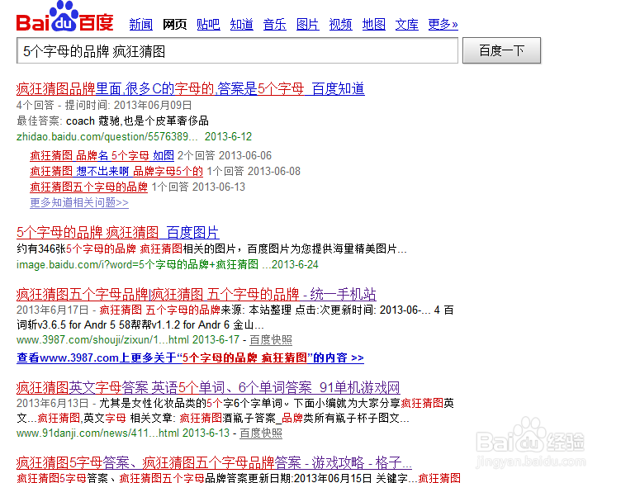
Task: Open 百度快照 for www.91danji.com result
Action: click(261, 433)
